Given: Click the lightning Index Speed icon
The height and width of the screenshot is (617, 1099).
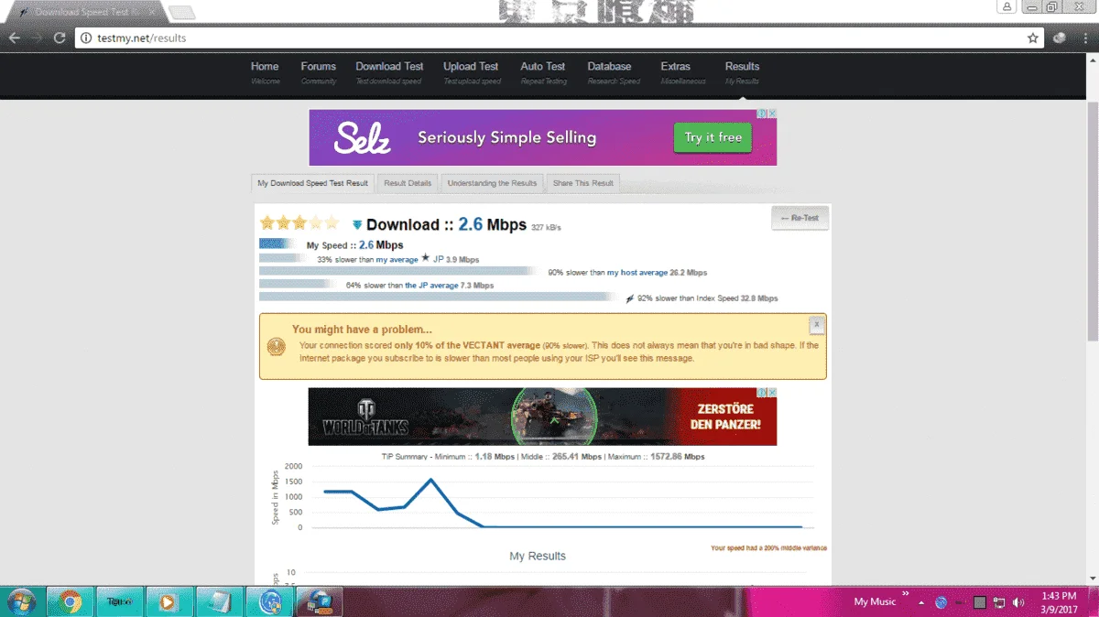Looking at the screenshot, I should tap(629, 298).
